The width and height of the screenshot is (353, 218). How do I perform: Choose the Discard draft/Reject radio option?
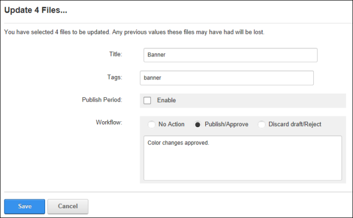[261, 124]
